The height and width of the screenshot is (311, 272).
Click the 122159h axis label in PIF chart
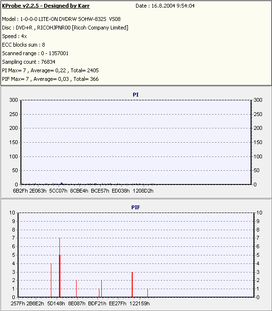(x=139, y=303)
